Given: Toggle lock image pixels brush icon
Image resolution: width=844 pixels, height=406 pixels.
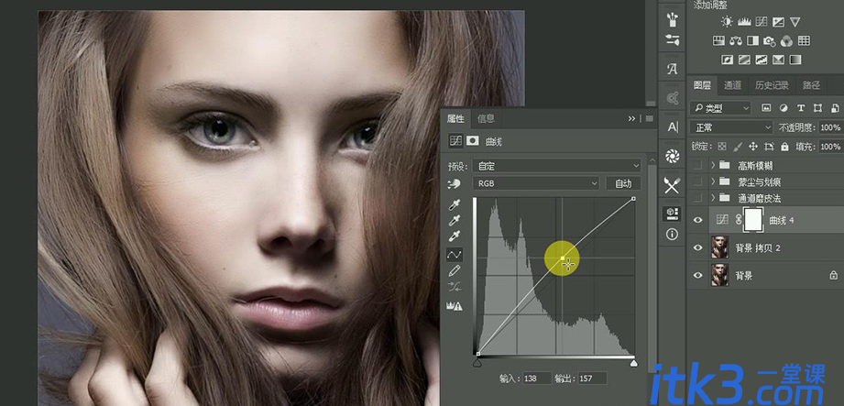Looking at the screenshot, I should [738, 146].
